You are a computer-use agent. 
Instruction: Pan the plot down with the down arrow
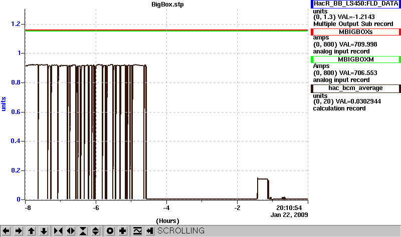coord(44,231)
